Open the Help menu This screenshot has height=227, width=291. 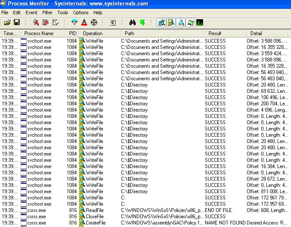[98, 13]
